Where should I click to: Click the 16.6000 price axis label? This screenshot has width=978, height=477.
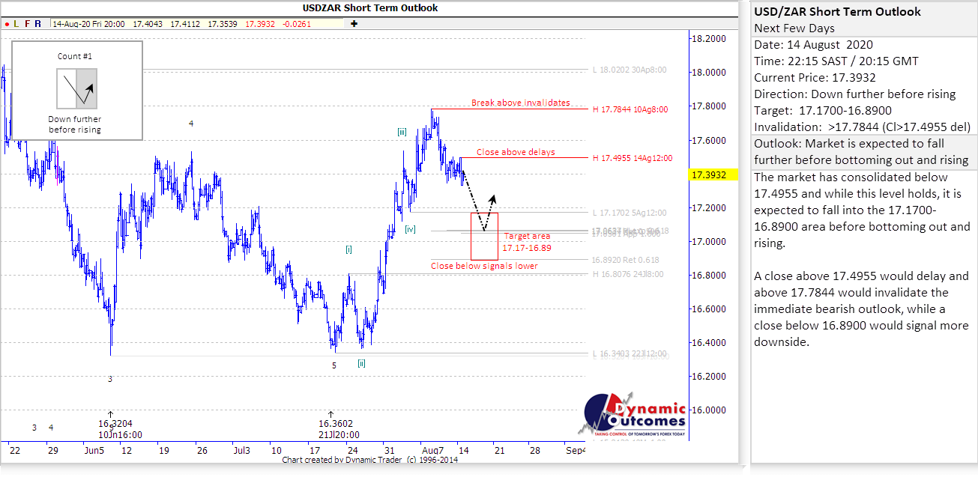(708, 309)
